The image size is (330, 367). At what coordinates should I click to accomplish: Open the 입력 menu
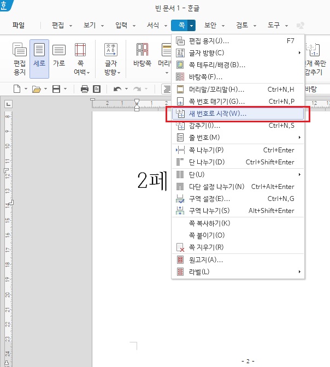tap(121, 25)
